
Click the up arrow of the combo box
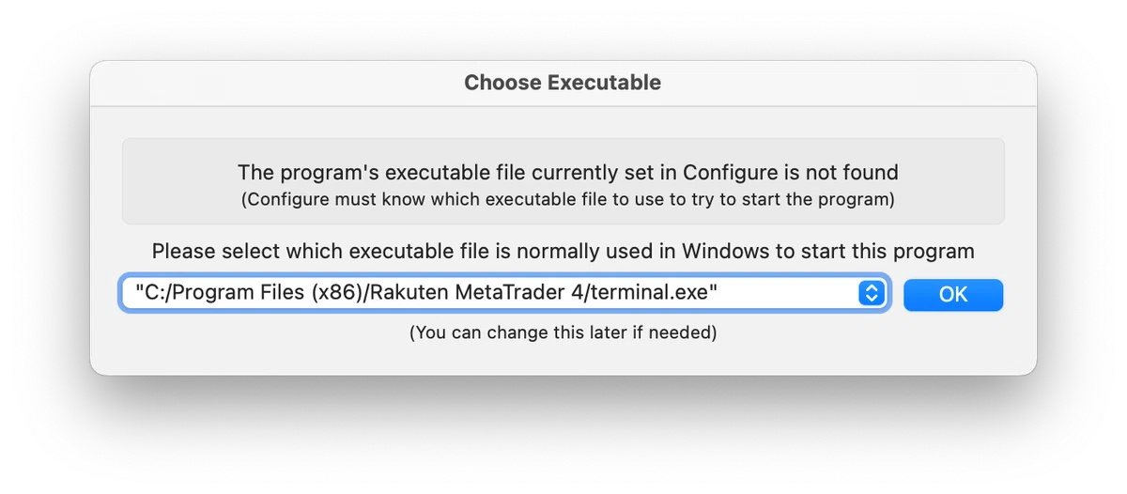point(872,288)
